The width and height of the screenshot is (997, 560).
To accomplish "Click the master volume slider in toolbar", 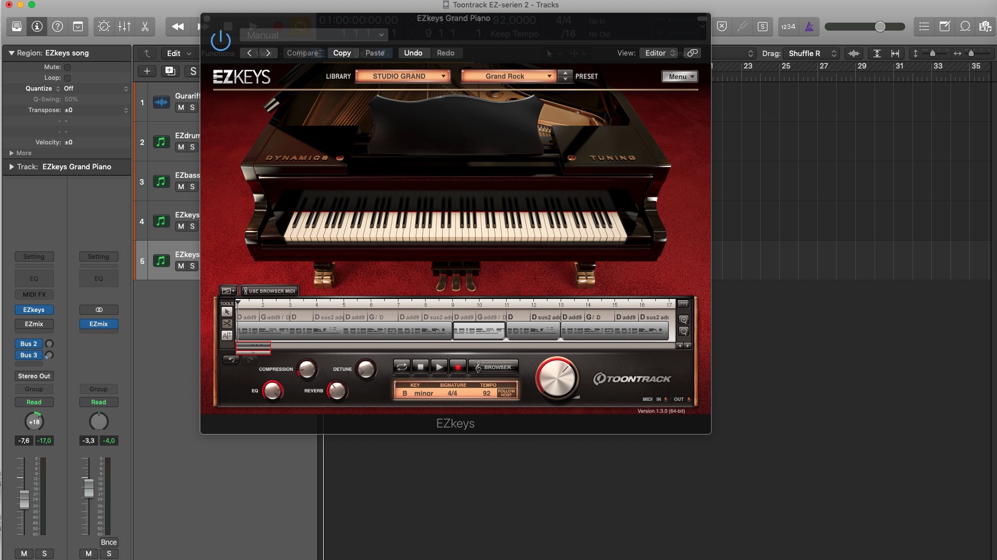I will [x=864, y=27].
